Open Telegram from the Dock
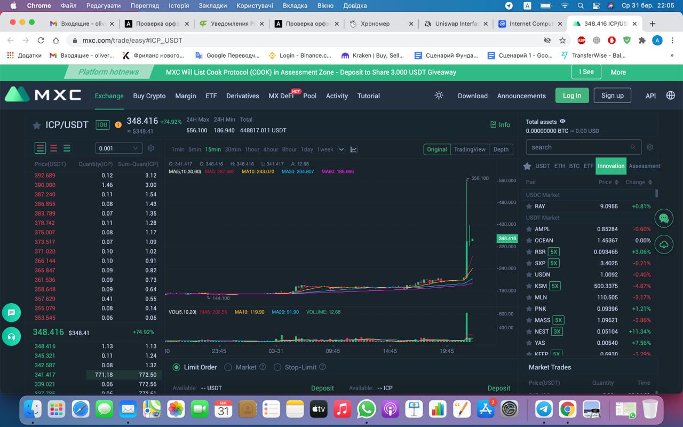This screenshot has width=683, height=427. (x=544, y=409)
